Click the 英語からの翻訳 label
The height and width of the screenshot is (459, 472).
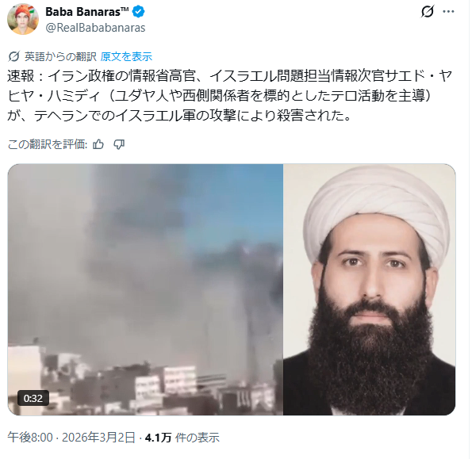point(60,56)
